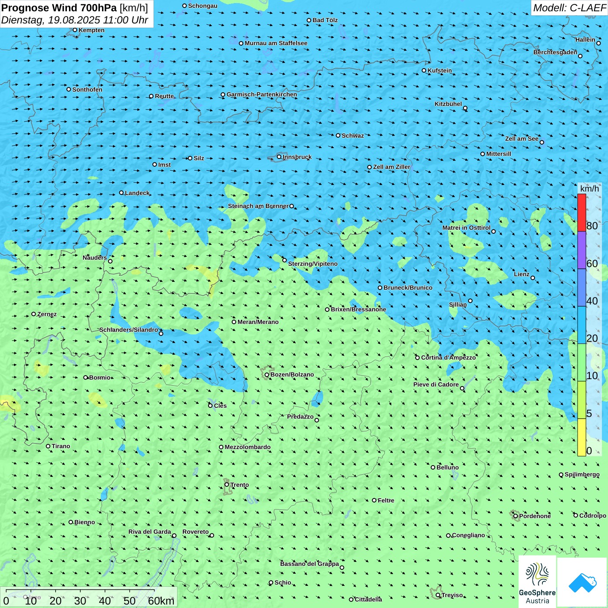Click the Trento city marker
608x608 pixels.
tap(227, 485)
